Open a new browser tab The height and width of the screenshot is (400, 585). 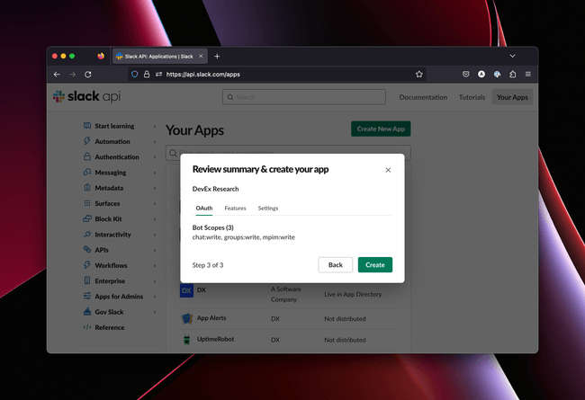(x=217, y=57)
